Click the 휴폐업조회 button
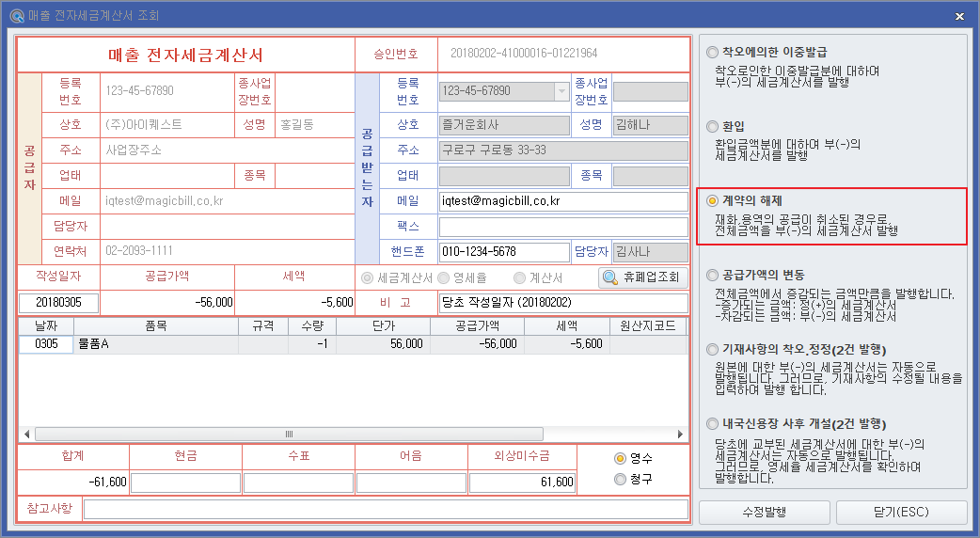The width and height of the screenshot is (980, 538). click(642, 277)
